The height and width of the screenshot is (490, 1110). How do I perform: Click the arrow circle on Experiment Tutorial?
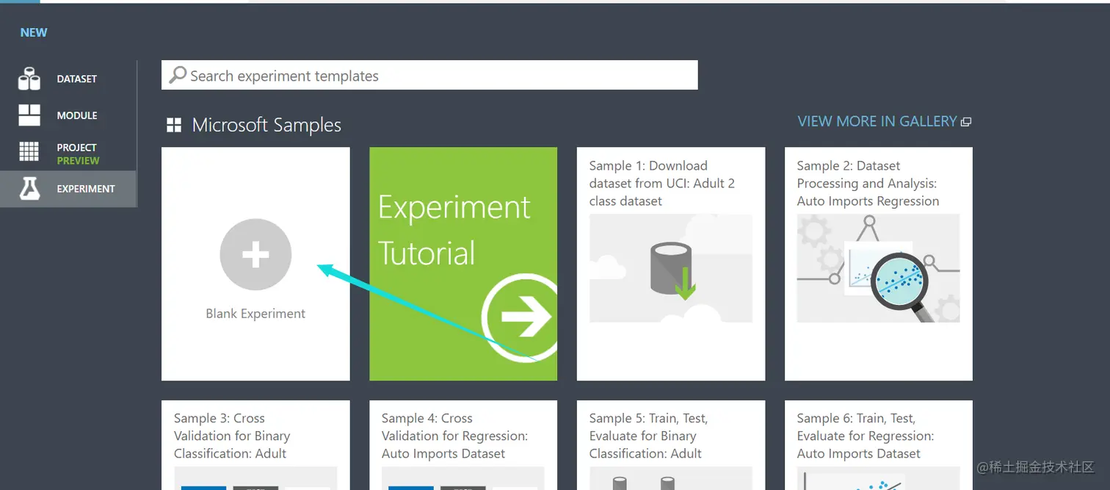pos(519,317)
